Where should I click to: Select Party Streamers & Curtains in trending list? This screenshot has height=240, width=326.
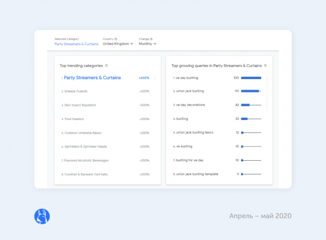pyautogui.click(x=92, y=78)
